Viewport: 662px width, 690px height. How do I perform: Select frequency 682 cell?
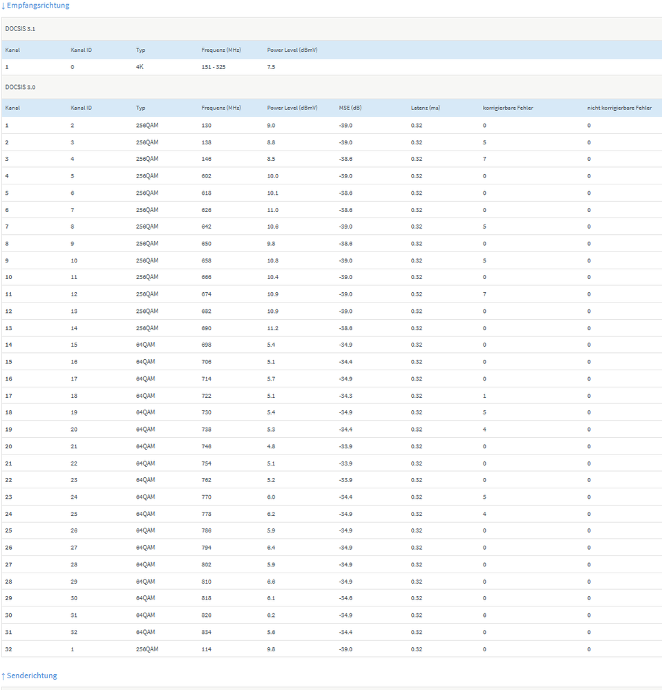click(x=207, y=312)
